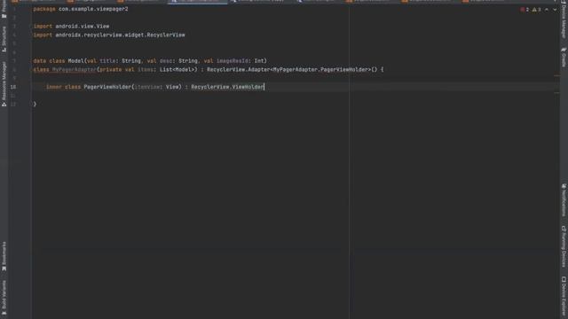The image size is (568, 319).
Task: Open the Resource Manager tool window
Action: [x=4, y=83]
